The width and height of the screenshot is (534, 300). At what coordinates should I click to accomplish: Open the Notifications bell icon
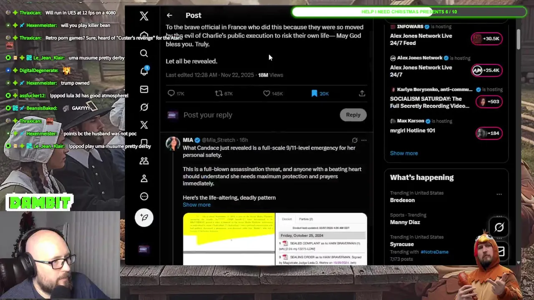[x=144, y=71]
